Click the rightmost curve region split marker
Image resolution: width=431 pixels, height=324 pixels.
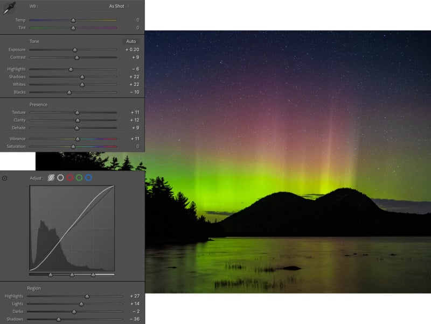point(93,275)
